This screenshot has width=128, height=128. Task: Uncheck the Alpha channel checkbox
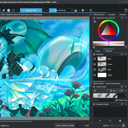pyautogui.click(x=95, y=75)
